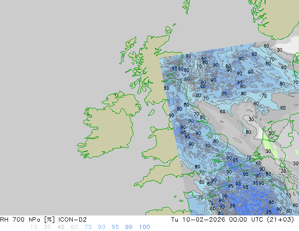Click the "ICON-D2" model name label
This screenshot has height=231, width=299.
point(73,220)
